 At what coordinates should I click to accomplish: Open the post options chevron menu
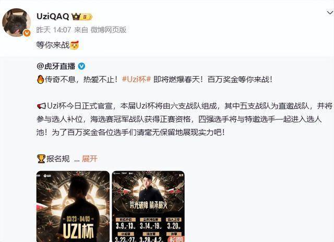point(330,13)
